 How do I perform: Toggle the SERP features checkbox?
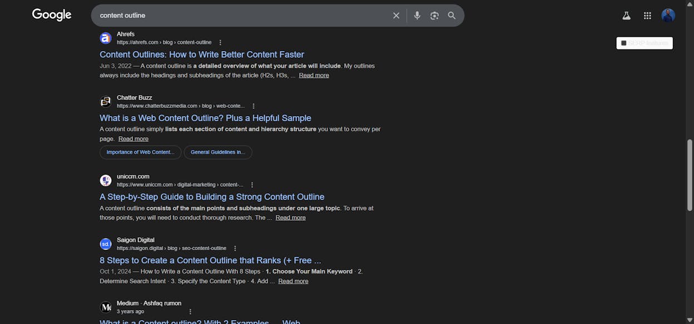point(624,43)
